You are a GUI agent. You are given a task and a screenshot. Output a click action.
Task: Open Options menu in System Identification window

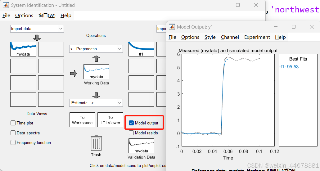pos(24,16)
